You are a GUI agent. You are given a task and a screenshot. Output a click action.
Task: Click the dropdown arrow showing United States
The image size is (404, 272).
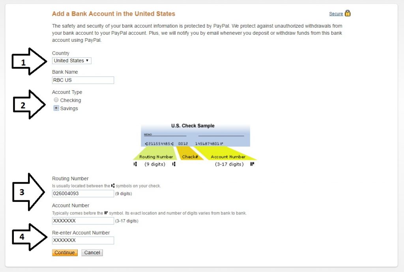tap(88, 60)
